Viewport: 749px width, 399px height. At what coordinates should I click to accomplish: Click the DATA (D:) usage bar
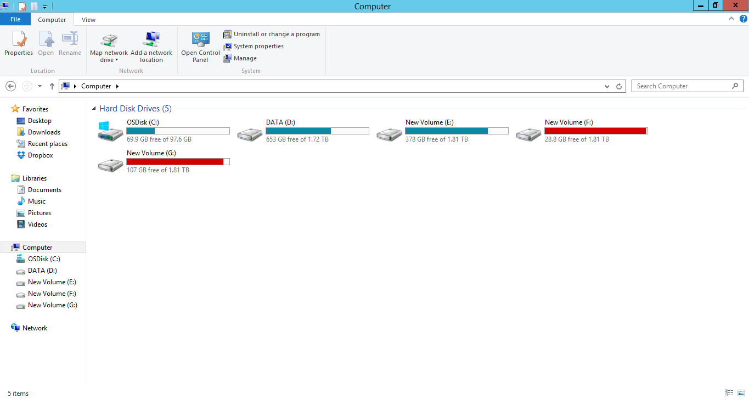coord(317,131)
